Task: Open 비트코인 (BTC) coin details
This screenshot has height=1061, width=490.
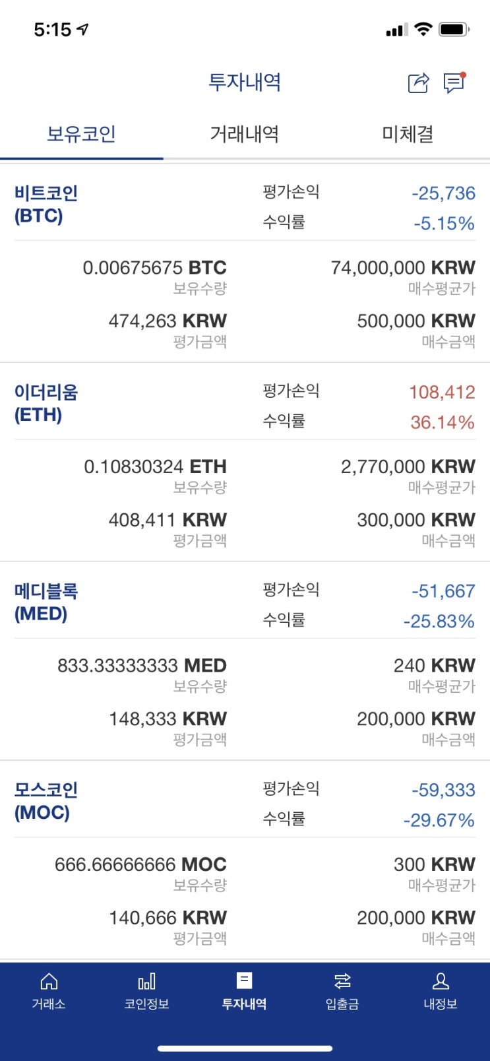Action: click(46, 205)
